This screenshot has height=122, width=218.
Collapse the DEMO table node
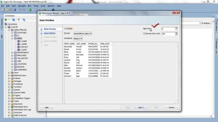pyautogui.click(x=12, y=38)
